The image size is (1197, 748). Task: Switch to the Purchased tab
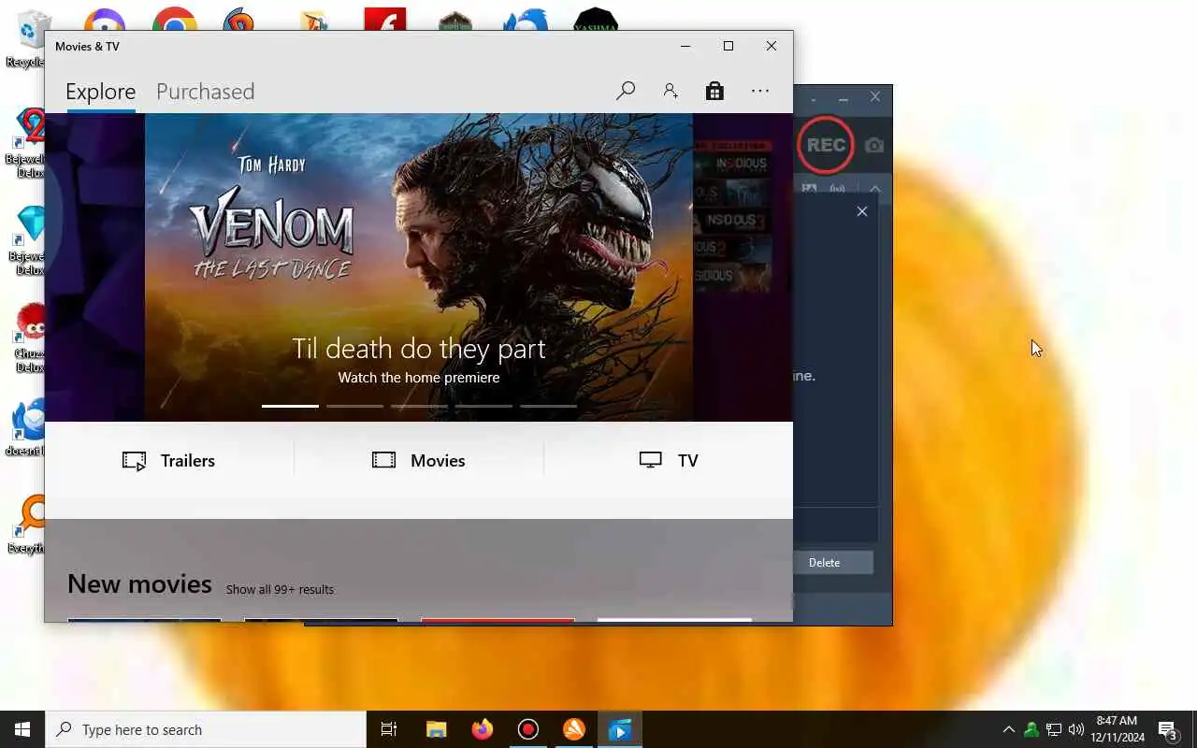[x=205, y=92]
